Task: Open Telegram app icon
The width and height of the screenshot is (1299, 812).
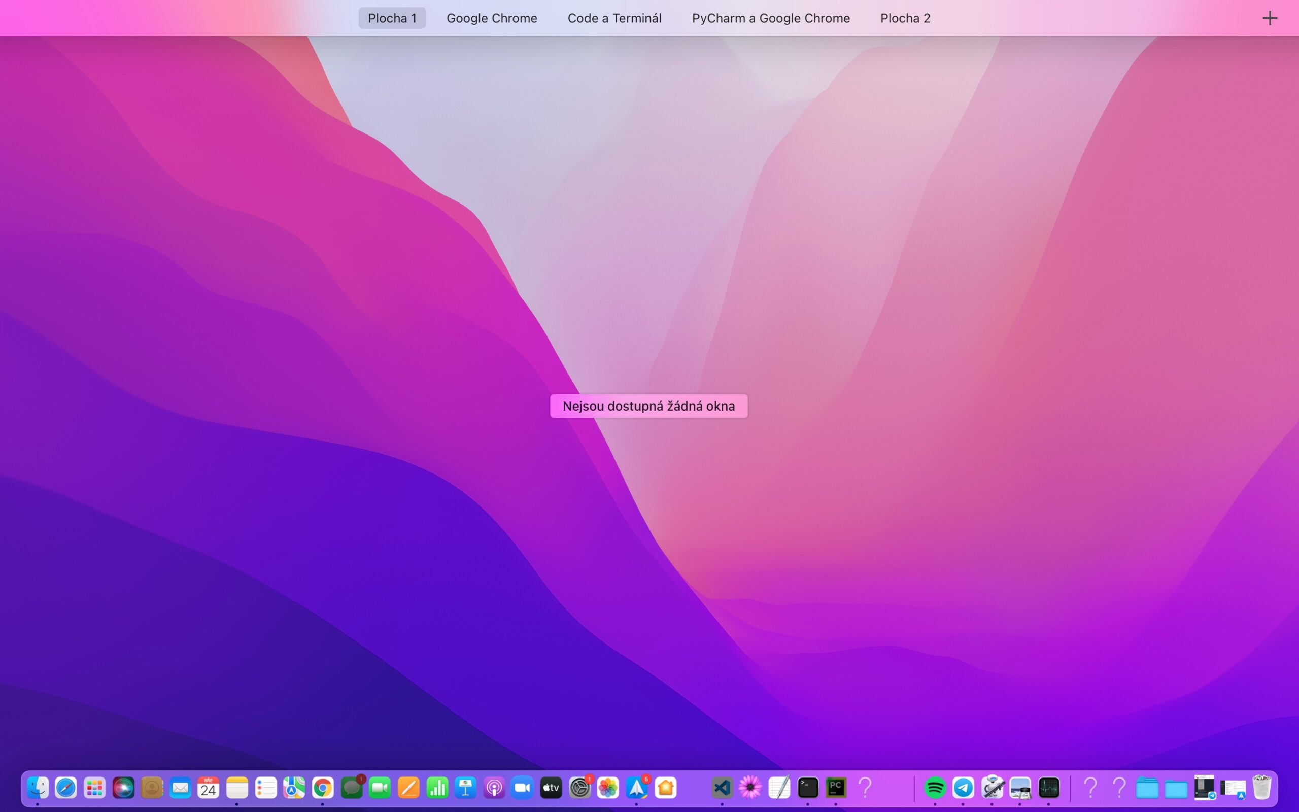Action: coord(964,788)
